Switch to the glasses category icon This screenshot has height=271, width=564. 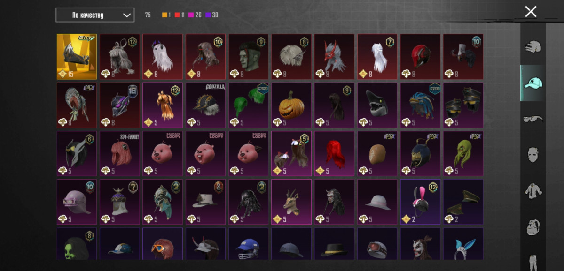[x=533, y=119]
